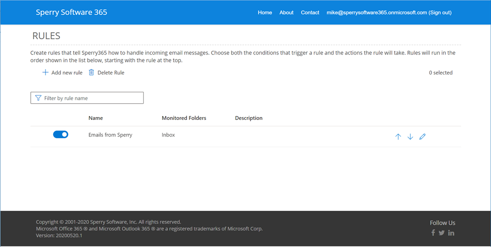Click the signed-in account email (Sign out)
The image size is (491, 247).
(389, 12)
